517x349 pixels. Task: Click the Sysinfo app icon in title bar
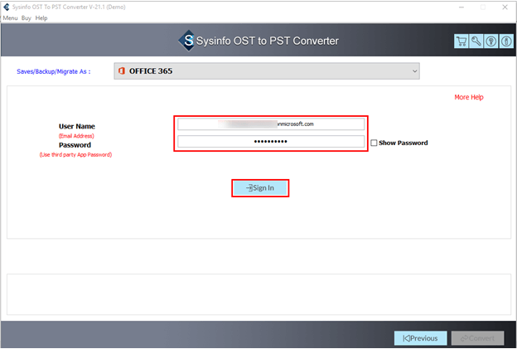coord(6,7)
